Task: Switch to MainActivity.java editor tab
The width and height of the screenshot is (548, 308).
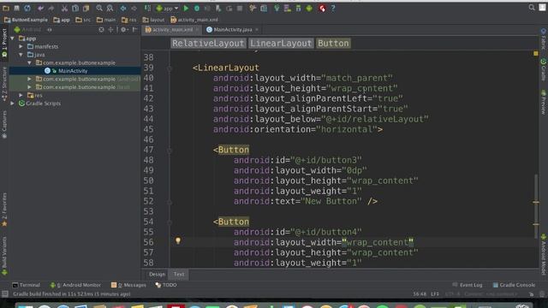Action: pyautogui.click(x=233, y=30)
